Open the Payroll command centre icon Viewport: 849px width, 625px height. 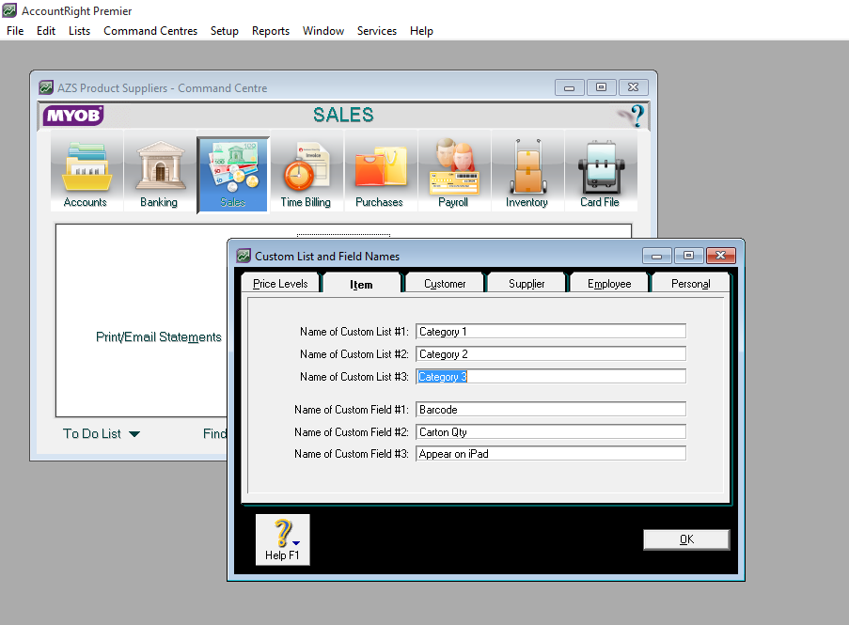453,172
